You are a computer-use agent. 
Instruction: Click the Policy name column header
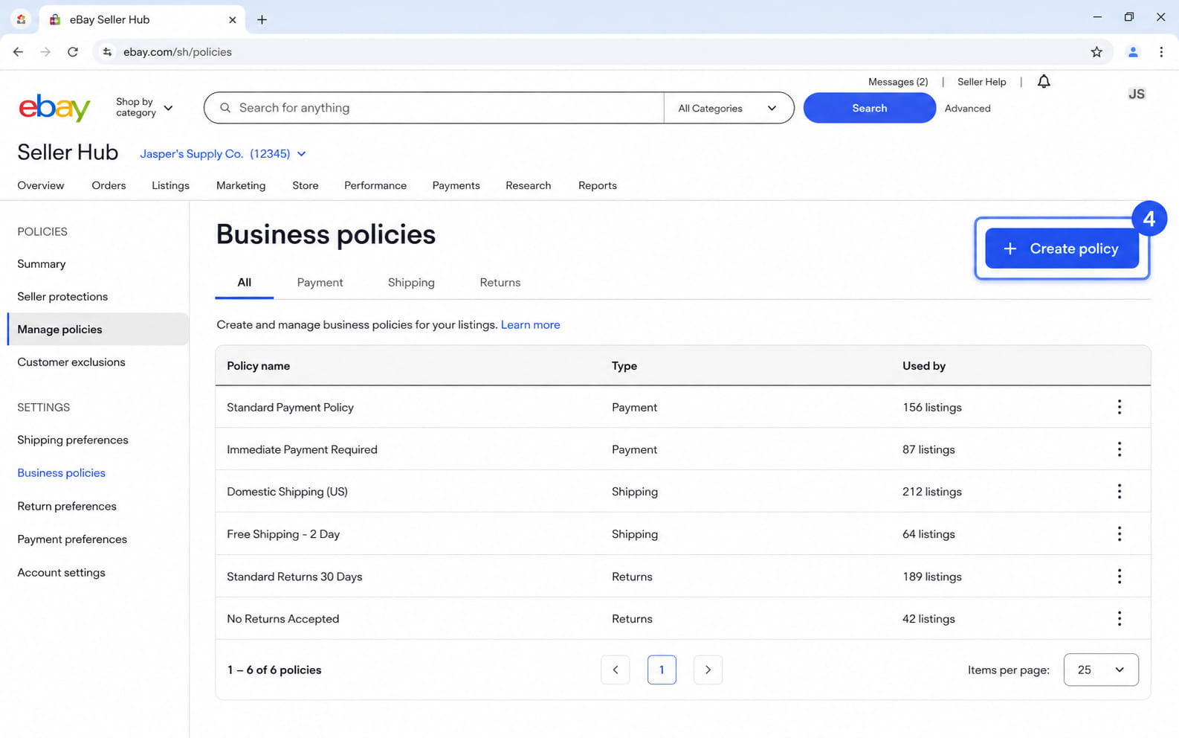[258, 366]
